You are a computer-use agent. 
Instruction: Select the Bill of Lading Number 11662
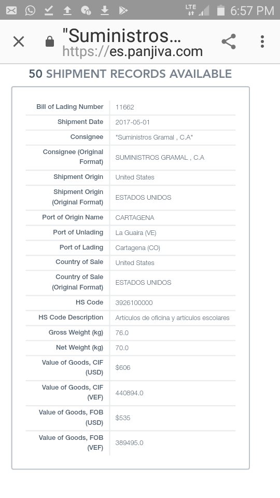pos(125,107)
